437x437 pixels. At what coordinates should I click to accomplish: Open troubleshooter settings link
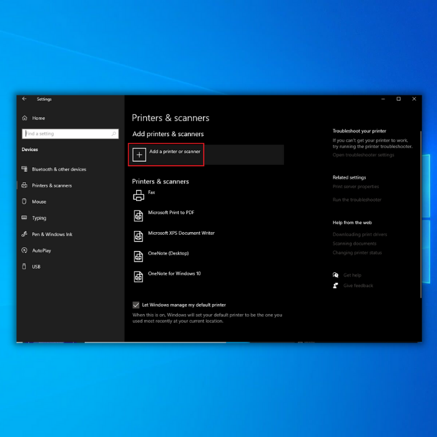click(x=363, y=155)
